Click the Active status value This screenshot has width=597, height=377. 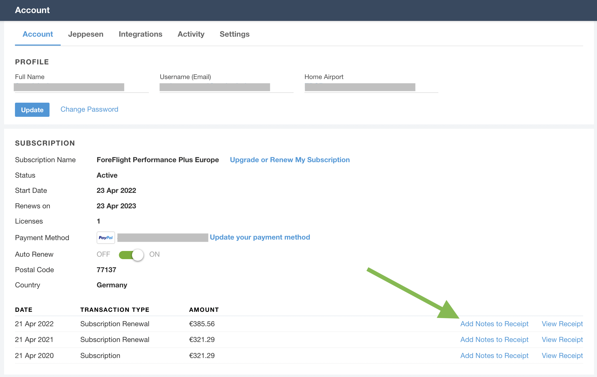click(107, 175)
